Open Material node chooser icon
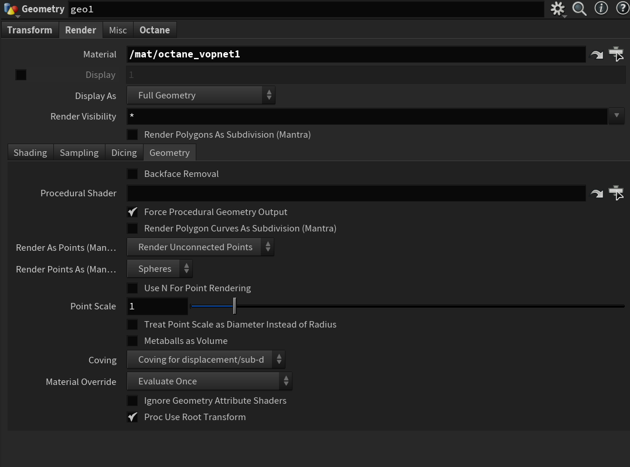630x467 pixels. [615, 54]
